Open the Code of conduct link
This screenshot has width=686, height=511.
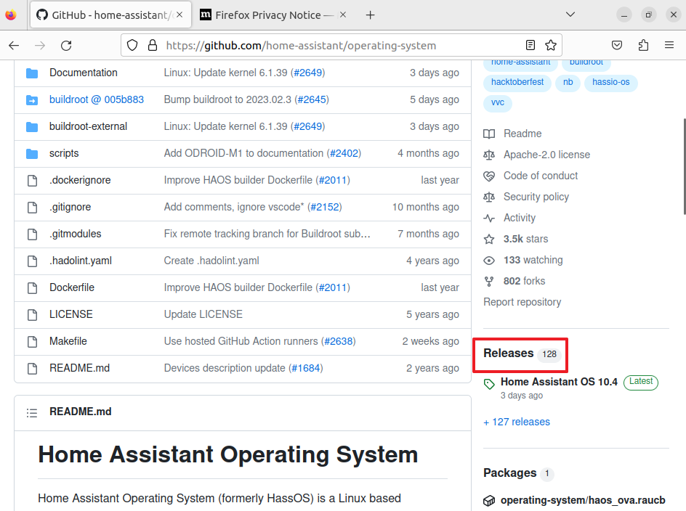(541, 176)
